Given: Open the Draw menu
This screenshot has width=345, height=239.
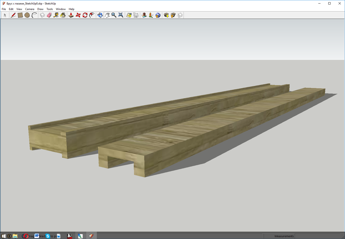Looking at the screenshot, I should coord(40,9).
